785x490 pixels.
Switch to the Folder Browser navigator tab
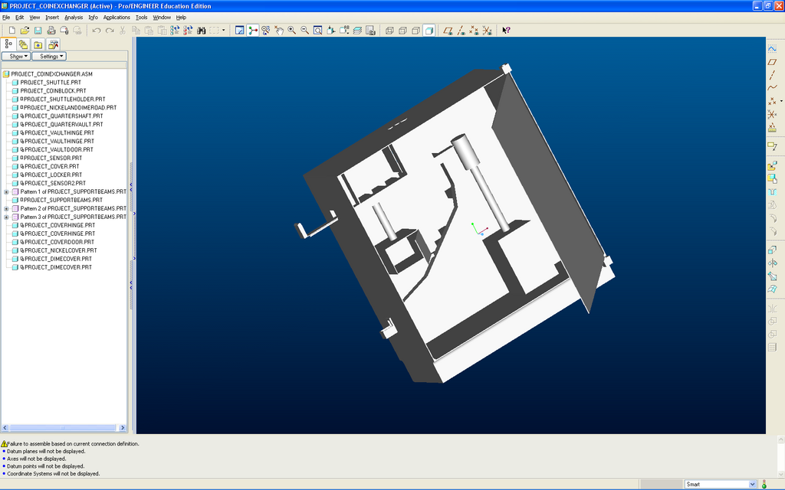23,44
